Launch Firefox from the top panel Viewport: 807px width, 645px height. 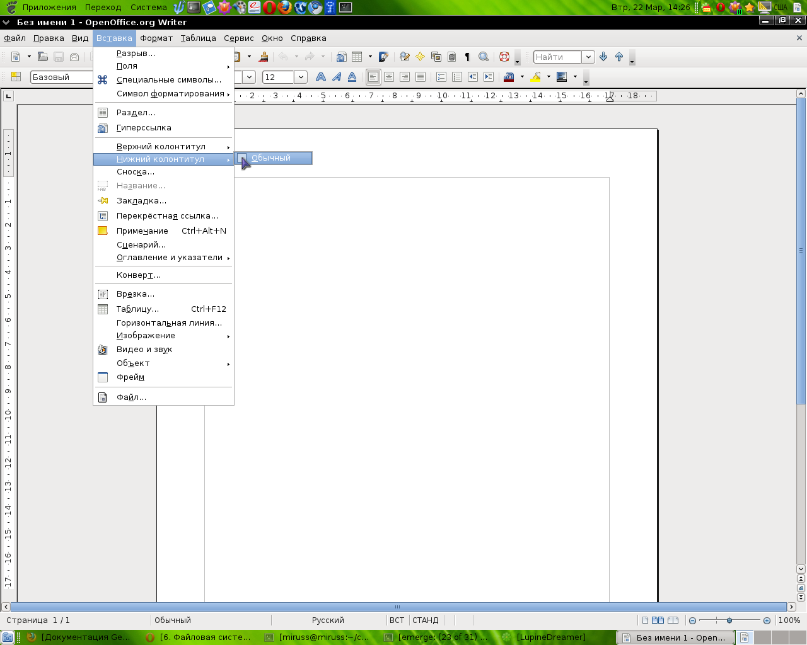point(285,8)
